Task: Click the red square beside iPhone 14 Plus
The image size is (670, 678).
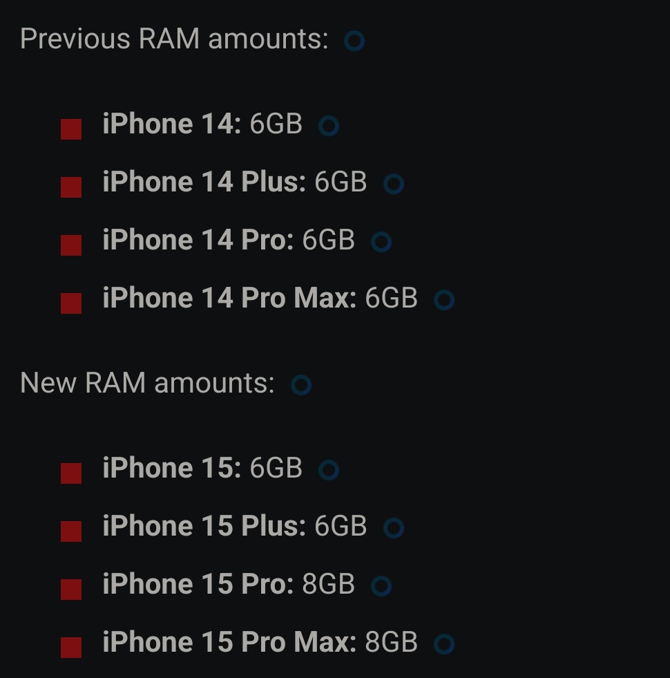Action: tap(71, 187)
